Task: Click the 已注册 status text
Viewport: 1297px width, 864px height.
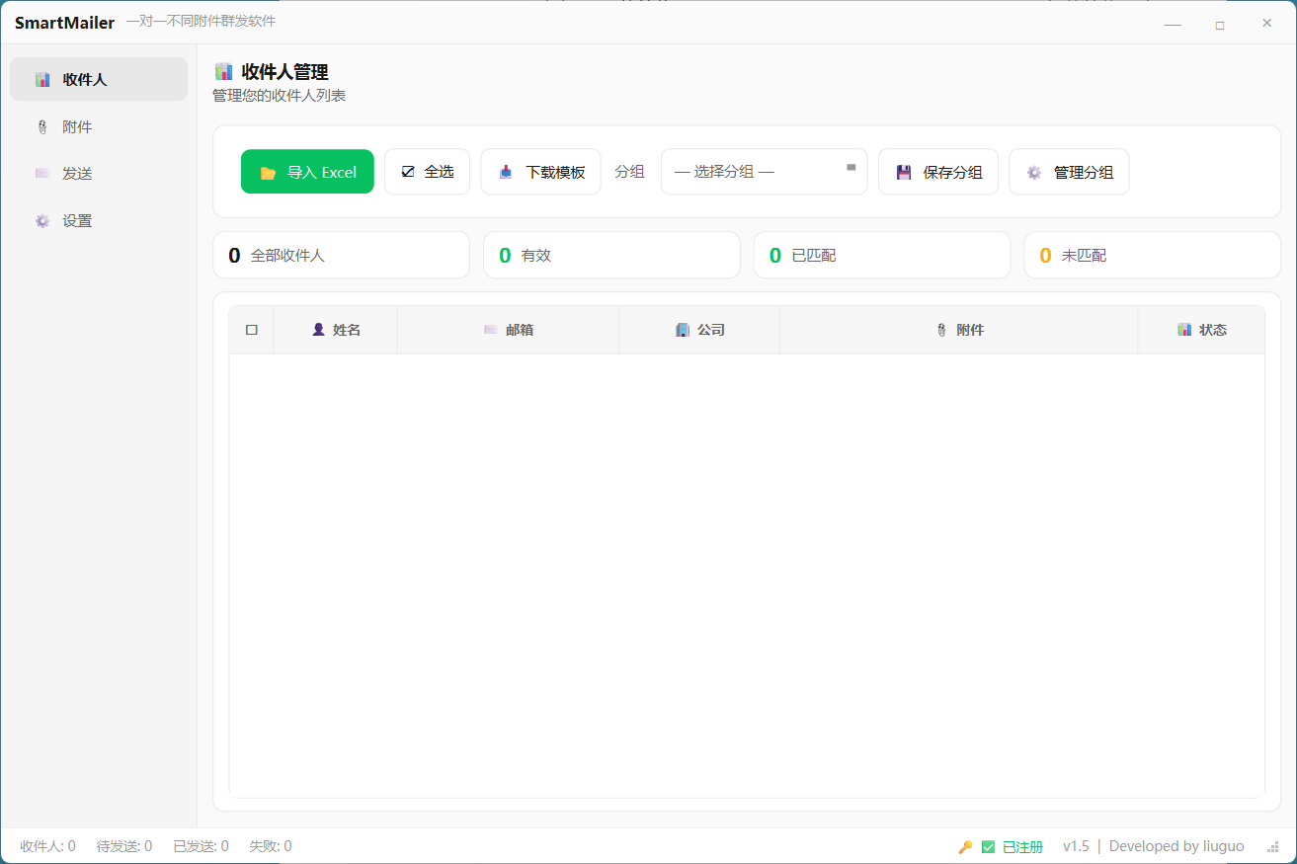Action: [1022, 847]
